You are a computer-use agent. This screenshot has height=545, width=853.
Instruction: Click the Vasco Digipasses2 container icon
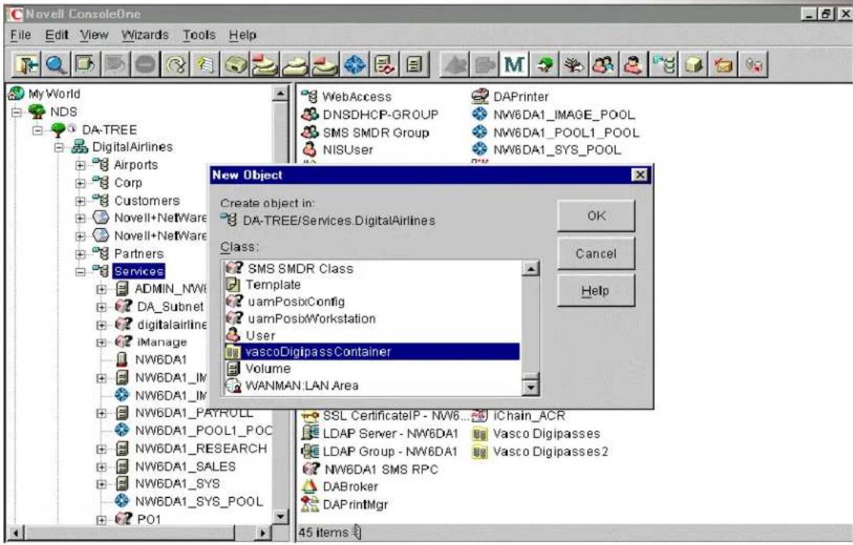(x=480, y=451)
